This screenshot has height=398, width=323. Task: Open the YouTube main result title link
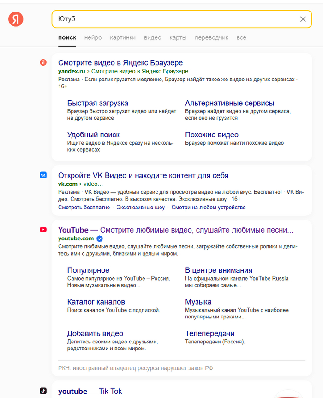coord(175,230)
